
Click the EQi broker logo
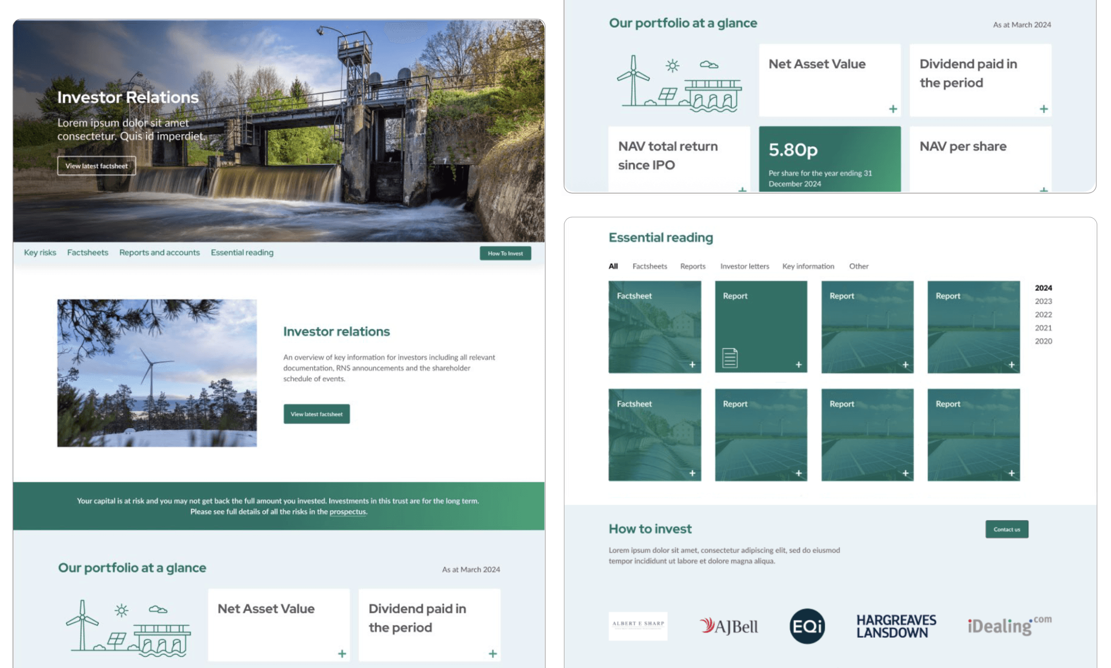806,625
